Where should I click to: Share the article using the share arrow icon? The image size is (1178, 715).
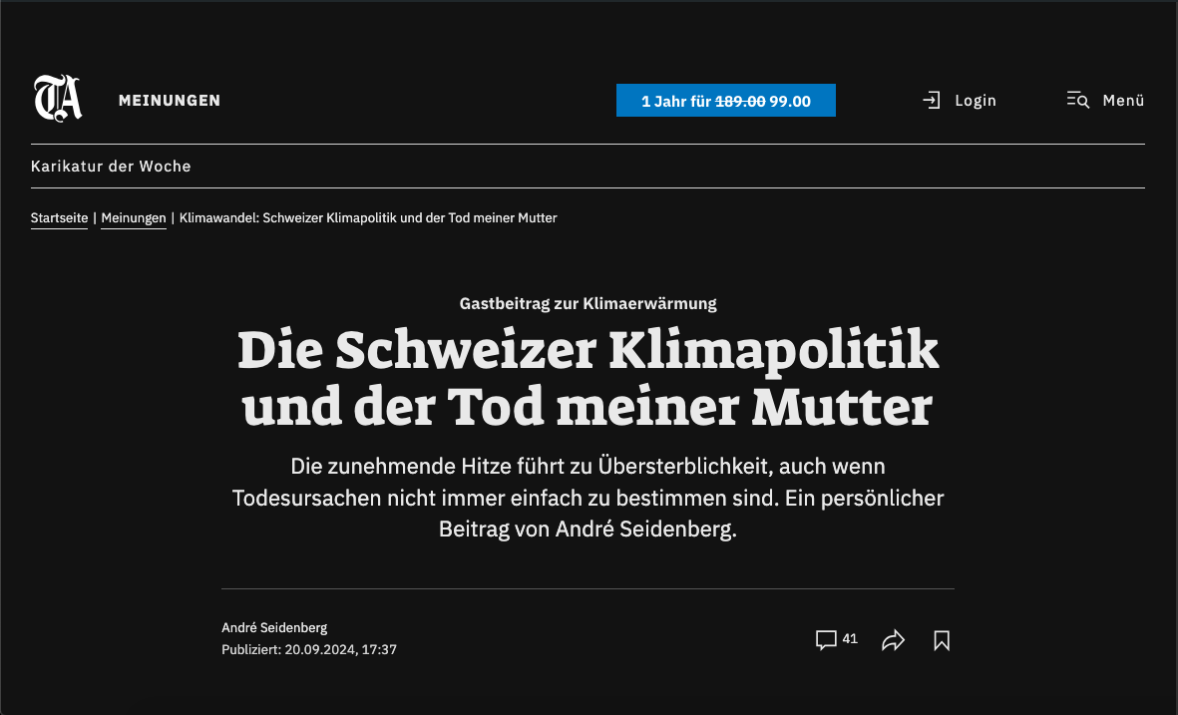[893, 639]
